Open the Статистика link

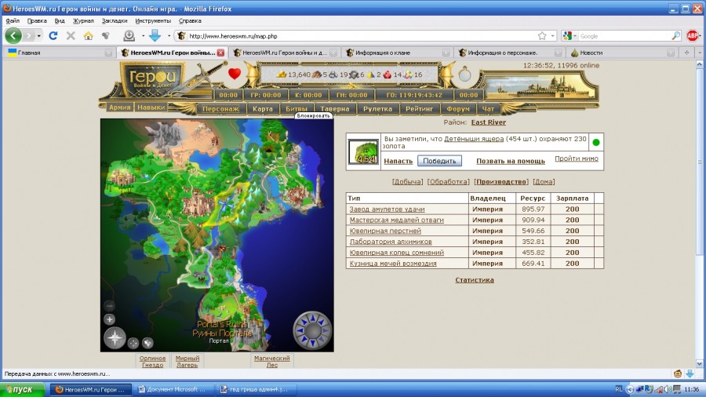point(475,279)
